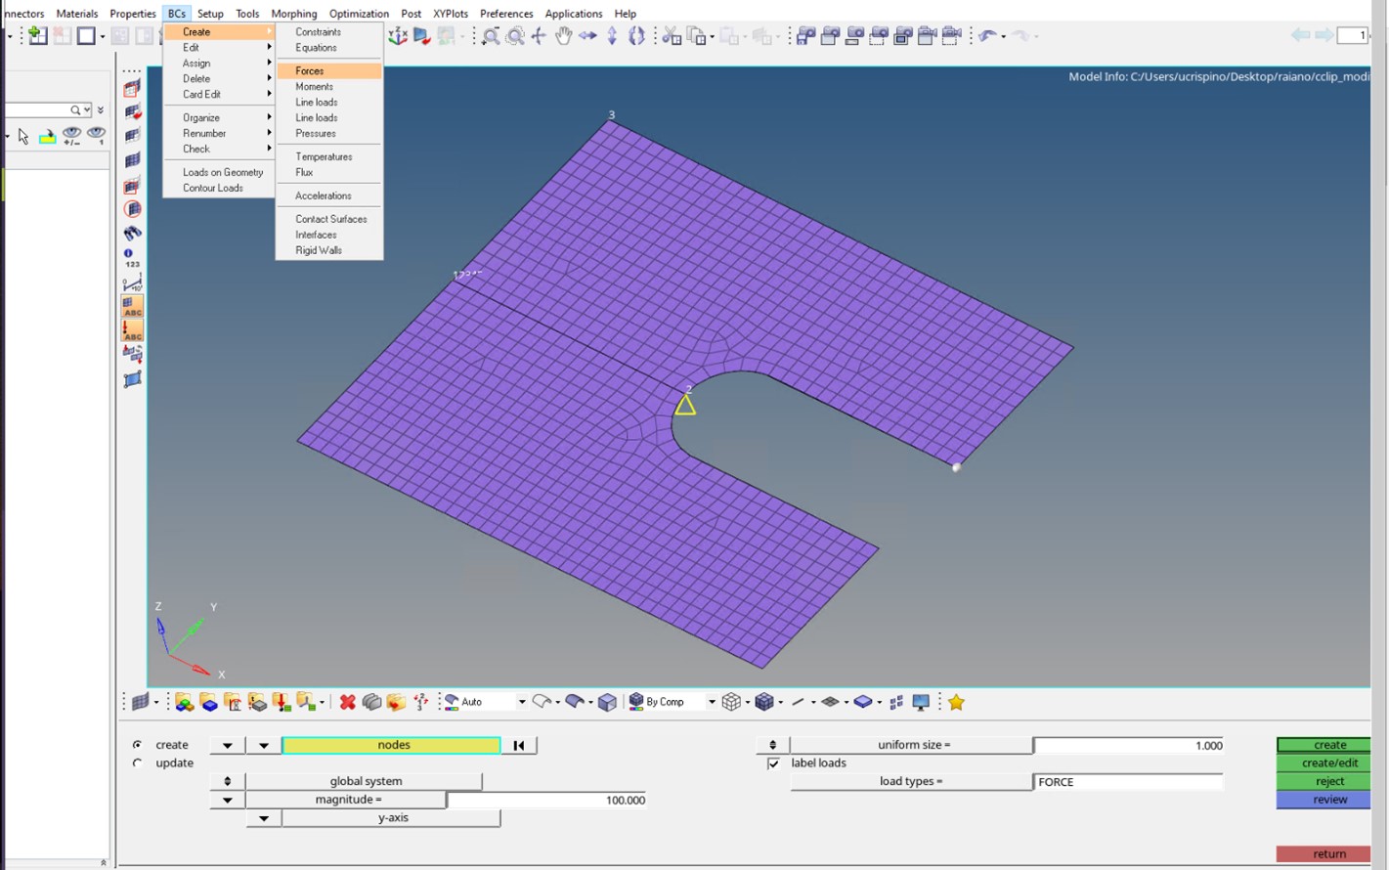
Task: Select the 'update' radio button
Action: click(x=137, y=763)
